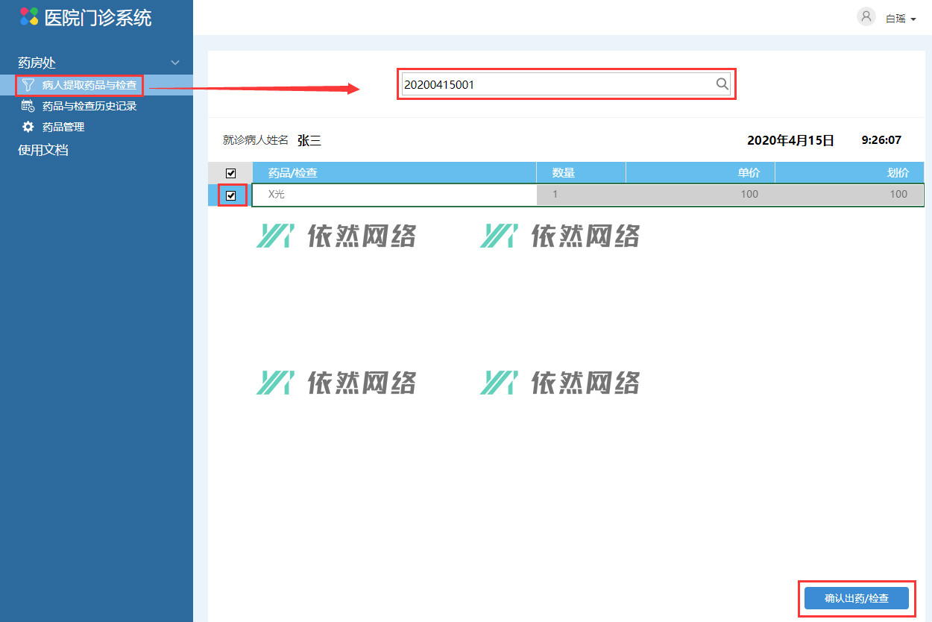This screenshot has width=932, height=622.
Task: Click the 药品/检查 column header
Action: 394,173
